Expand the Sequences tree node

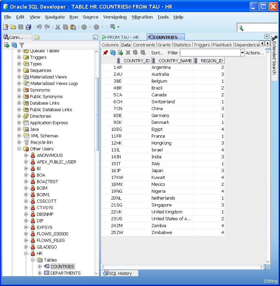click(19, 71)
